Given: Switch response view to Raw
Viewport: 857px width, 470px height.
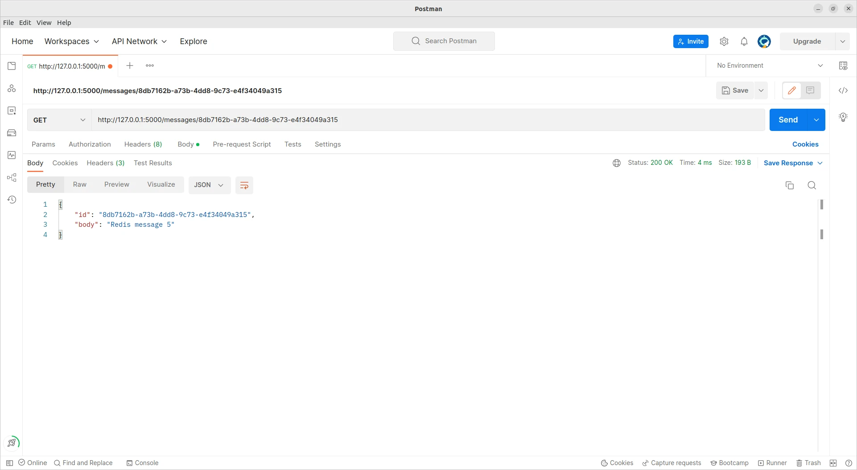Looking at the screenshot, I should click(x=79, y=184).
